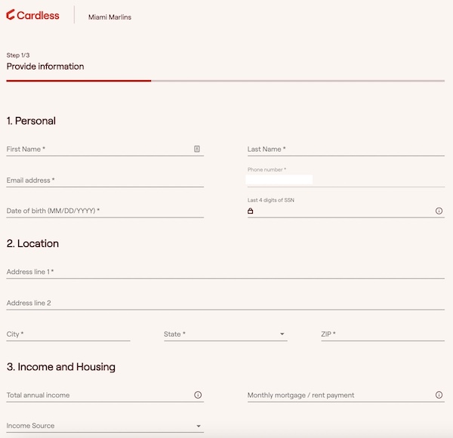Show info for Total annual income
The width and height of the screenshot is (453, 438).
pyautogui.click(x=198, y=395)
